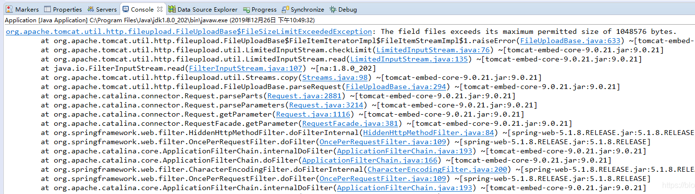Open ApplicationFilterChain.java:166 link

[369, 160]
